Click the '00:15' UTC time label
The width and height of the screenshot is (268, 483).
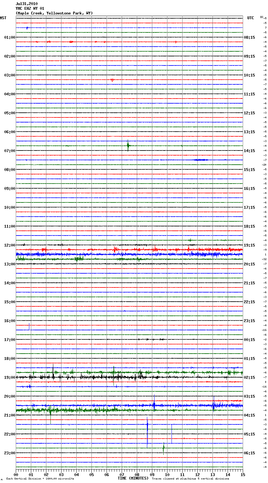[249, 340]
